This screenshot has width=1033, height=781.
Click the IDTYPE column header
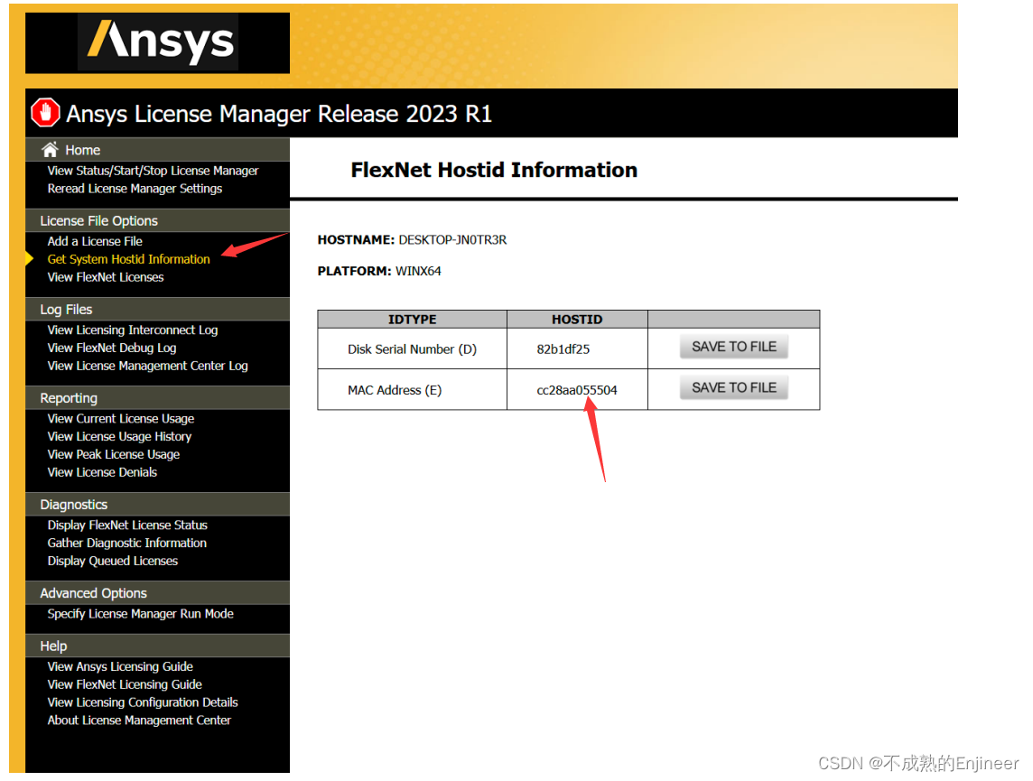[413, 320]
